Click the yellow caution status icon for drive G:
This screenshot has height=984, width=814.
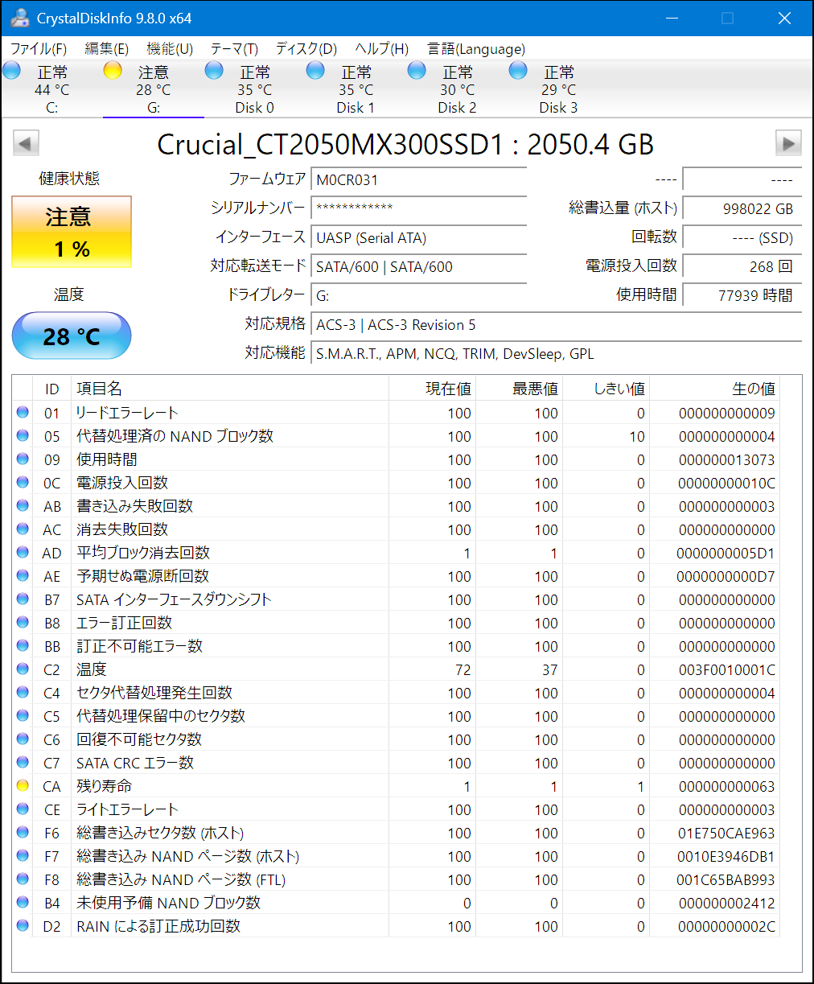point(113,71)
